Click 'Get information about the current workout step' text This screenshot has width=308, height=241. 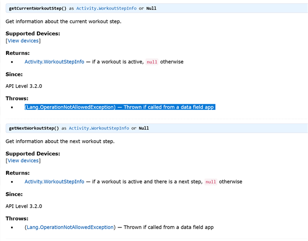pos(63,21)
